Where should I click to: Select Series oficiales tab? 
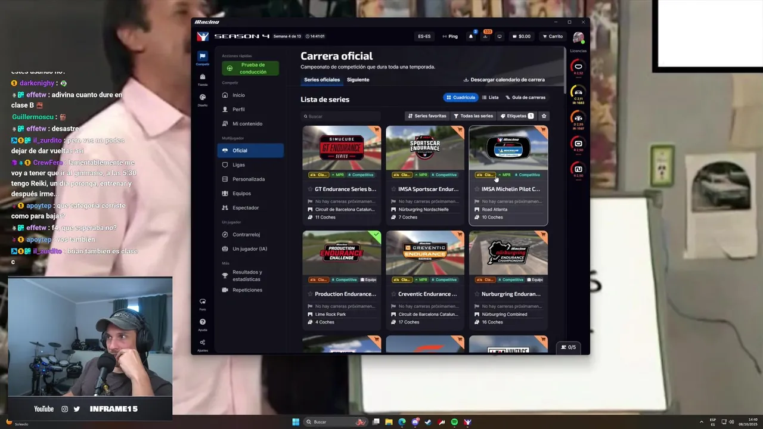322,79
